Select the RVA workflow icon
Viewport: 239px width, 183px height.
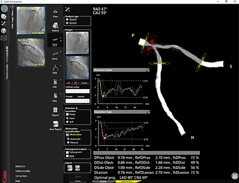[x=55, y=97]
